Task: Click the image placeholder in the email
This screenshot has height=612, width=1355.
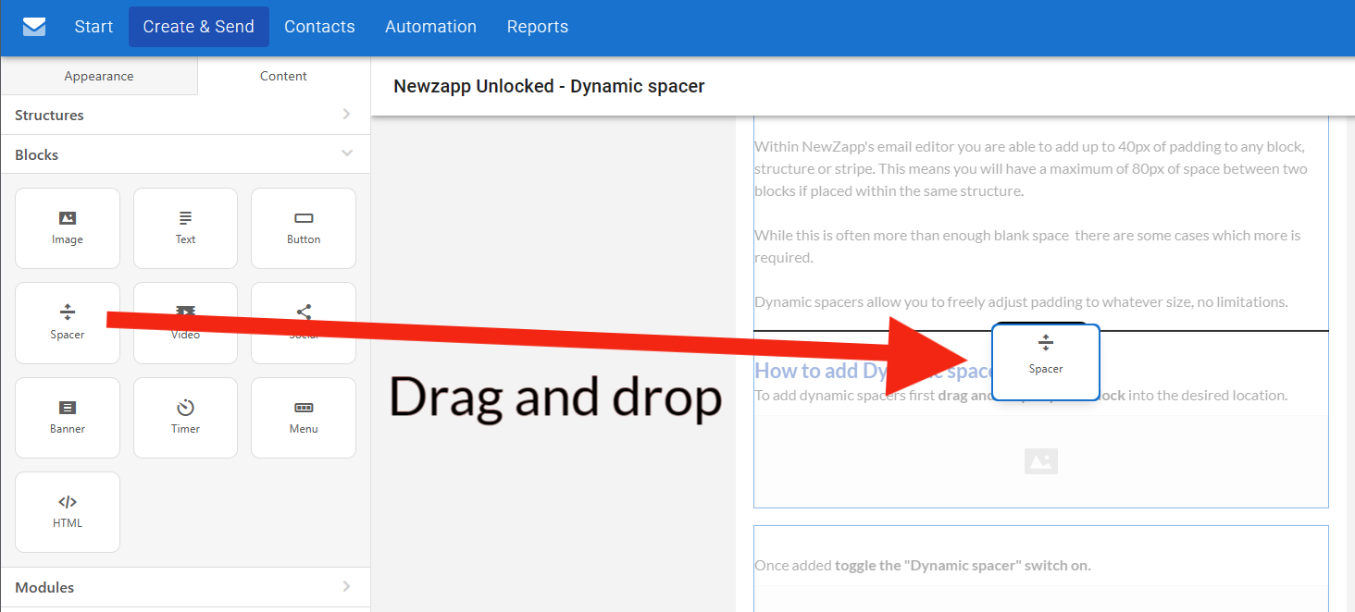Action: tap(1040, 461)
